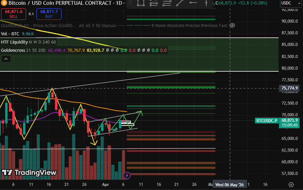Grab the drawing toolbar drag handle

pyautogui.click(x=130, y=3)
